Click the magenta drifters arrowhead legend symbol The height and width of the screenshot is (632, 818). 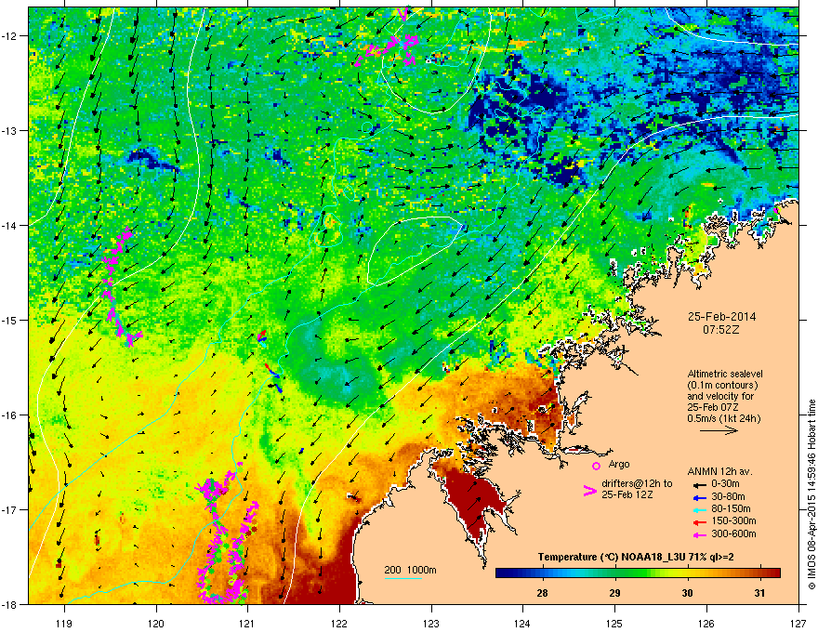click(589, 491)
